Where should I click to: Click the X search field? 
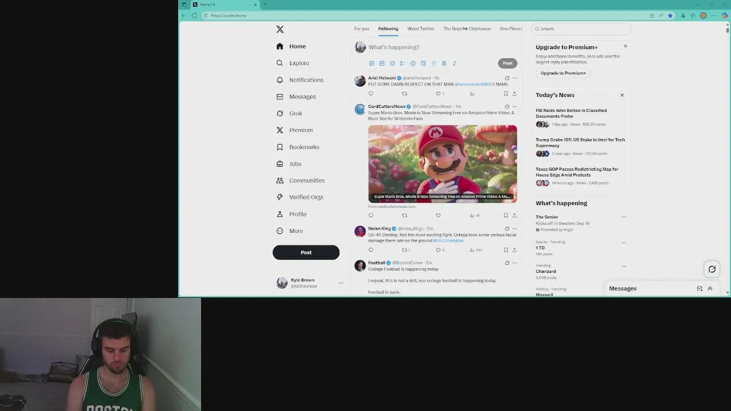581,29
